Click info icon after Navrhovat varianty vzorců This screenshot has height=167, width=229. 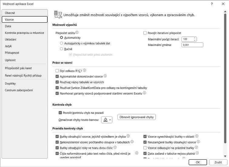[x=145, y=93]
